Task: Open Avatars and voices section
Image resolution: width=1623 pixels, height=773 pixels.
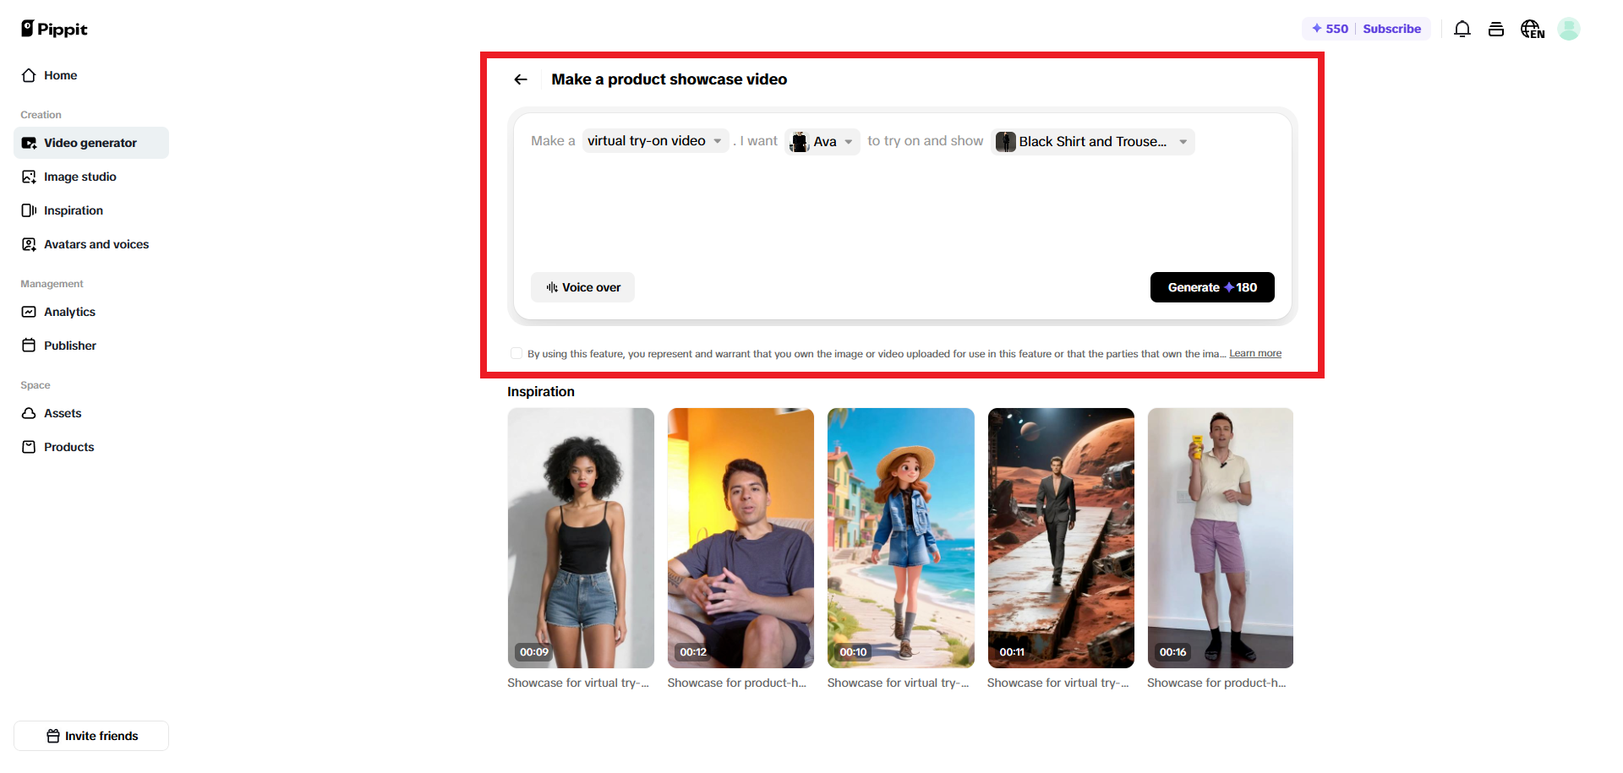Action: (96, 244)
